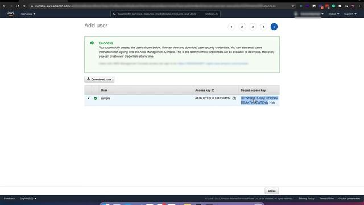Open the Terms of Use link
Screen dimensions: 364x205
pos(326,199)
